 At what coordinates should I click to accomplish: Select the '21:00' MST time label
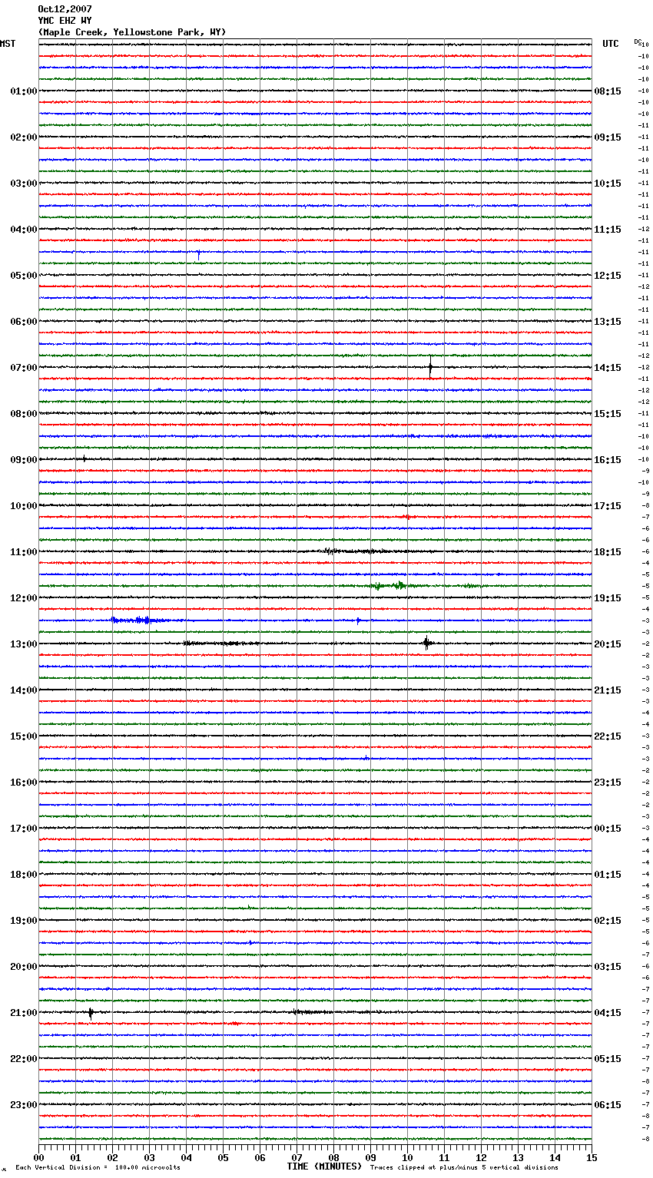[x=23, y=1013]
